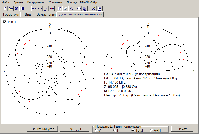Select the four-arrow move tool icon
The width and height of the screenshot is (199, 134).
34,8
